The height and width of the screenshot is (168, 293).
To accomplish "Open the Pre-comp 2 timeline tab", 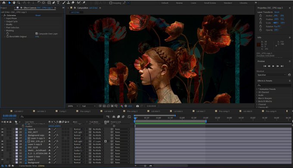I will [132, 111].
